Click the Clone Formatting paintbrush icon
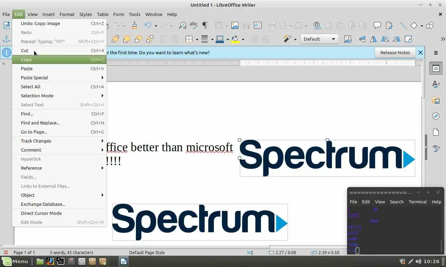Image resolution: width=446 pixels, height=267 pixels. click(134, 25)
